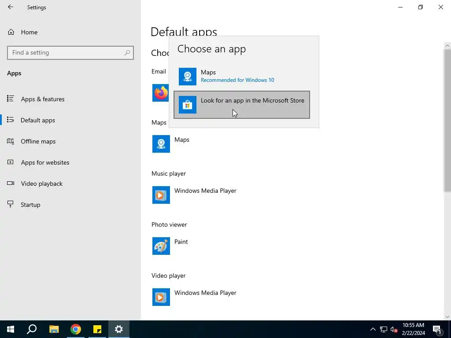This screenshot has height=338, width=451.
Task: Open the notification center icon
Action: [437, 329]
